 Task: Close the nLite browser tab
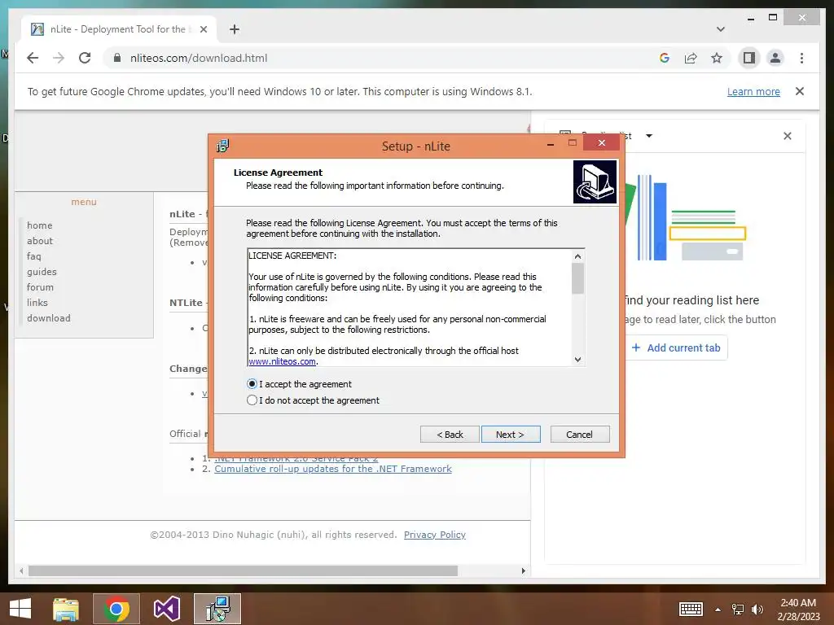tap(203, 29)
